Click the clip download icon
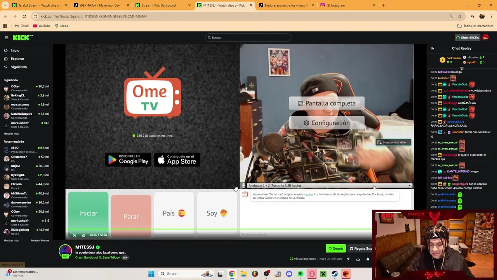The image size is (497, 280). tap(358, 259)
